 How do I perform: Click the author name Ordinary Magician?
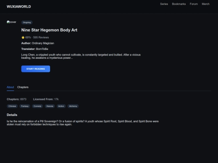point(43,43)
